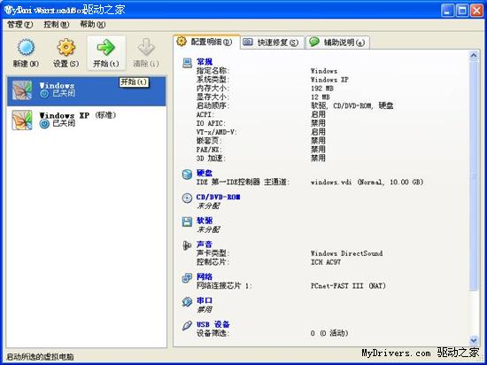
Task: Open the 声音 section heading link
Action: click(205, 245)
